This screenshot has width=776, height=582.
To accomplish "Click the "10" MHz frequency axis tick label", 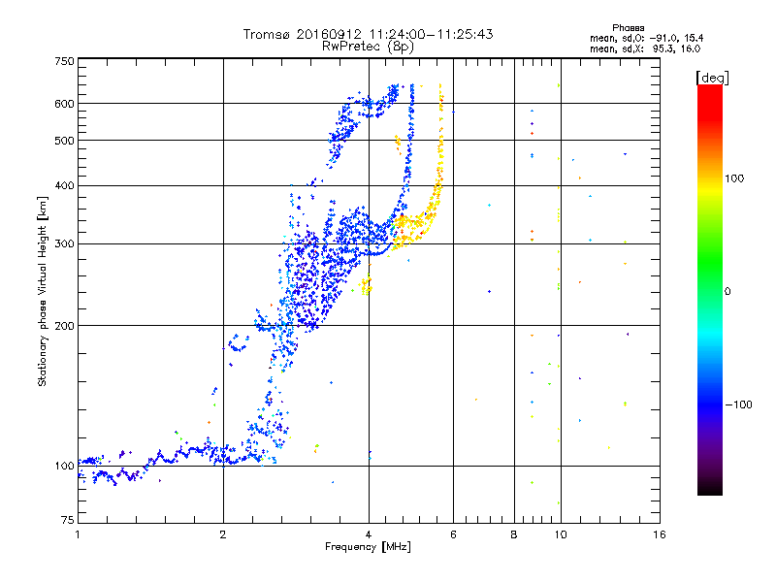I will 561,534.
